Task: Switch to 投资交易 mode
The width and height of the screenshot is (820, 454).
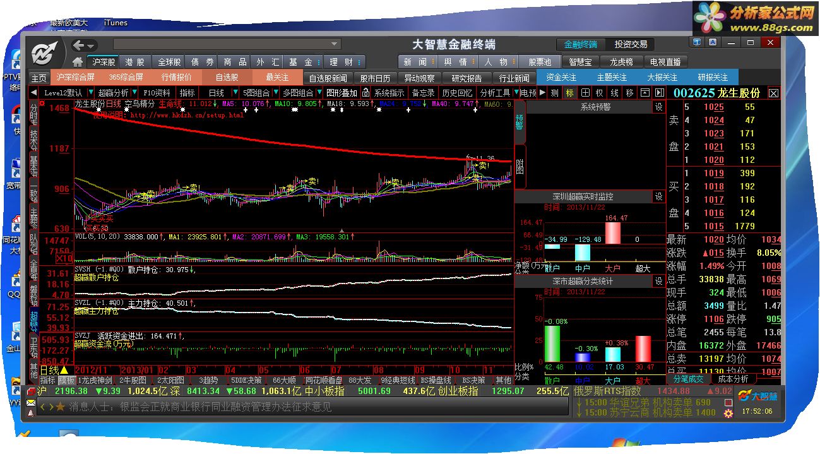Action: pos(631,44)
